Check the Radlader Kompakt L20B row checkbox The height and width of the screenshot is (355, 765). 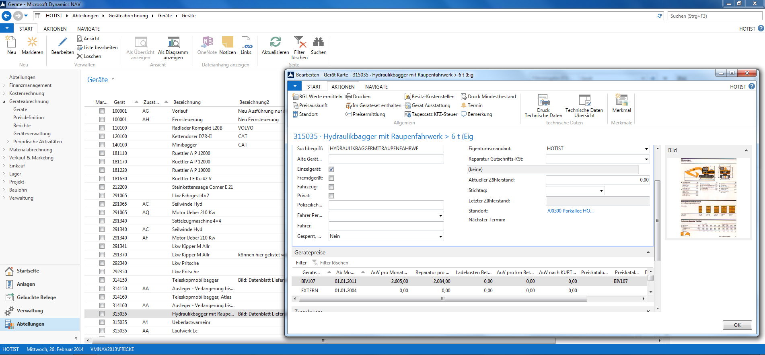(x=102, y=128)
